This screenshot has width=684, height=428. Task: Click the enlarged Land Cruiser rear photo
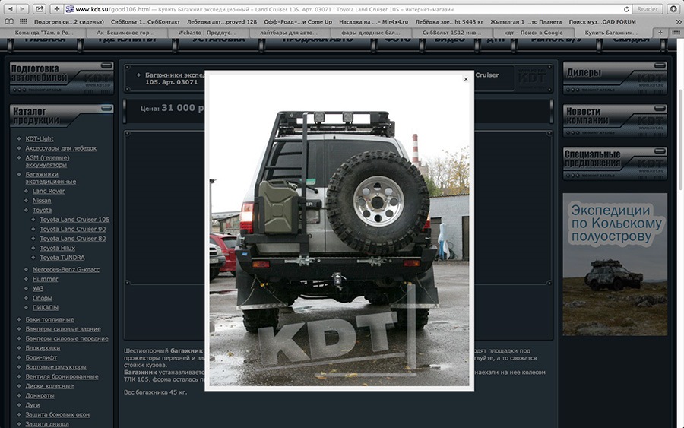click(339, 230)
